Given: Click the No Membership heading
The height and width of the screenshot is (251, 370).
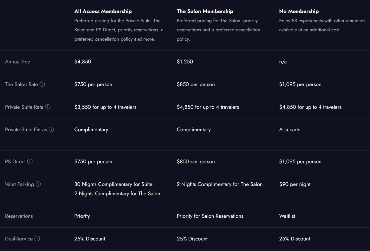Looking at the screenshot, I should [299, 11].
